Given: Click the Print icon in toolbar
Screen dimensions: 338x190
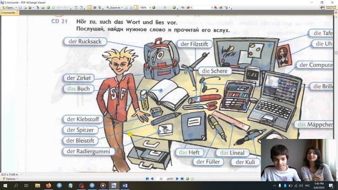Looking at the screenshot, I should pos(25,7).
